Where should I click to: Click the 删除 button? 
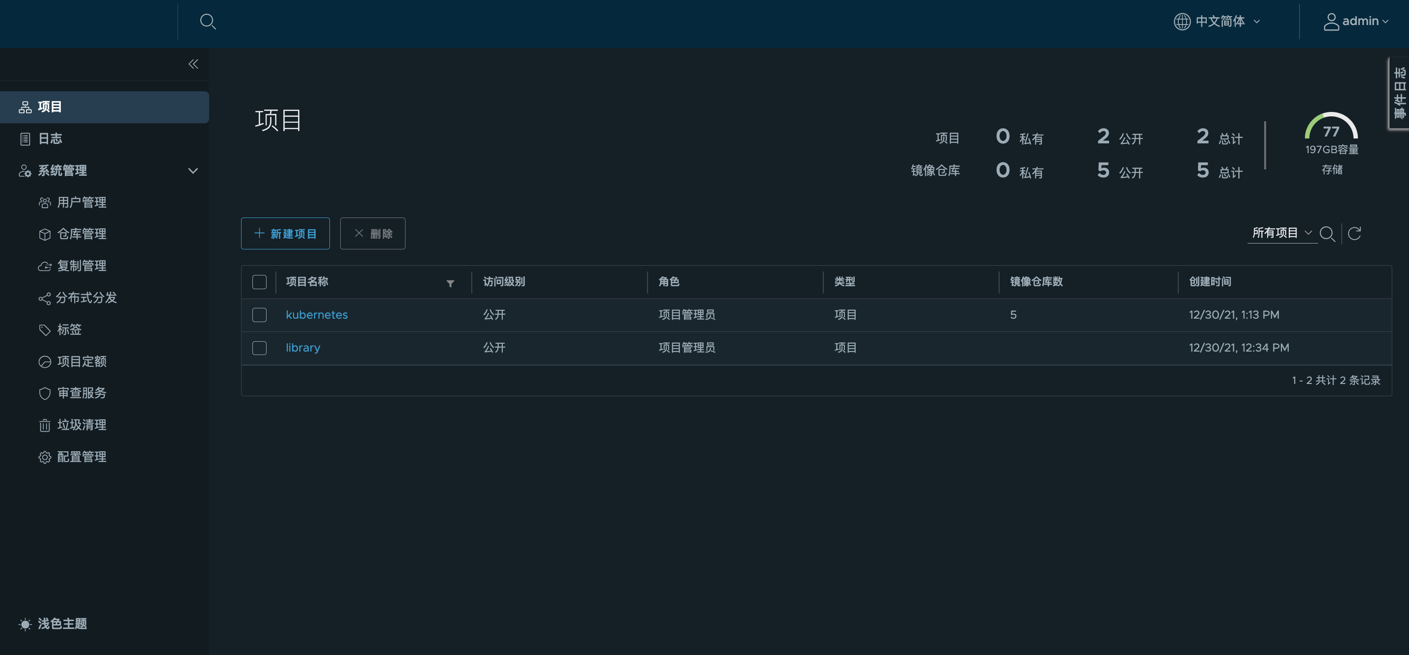tap(373, 234)
